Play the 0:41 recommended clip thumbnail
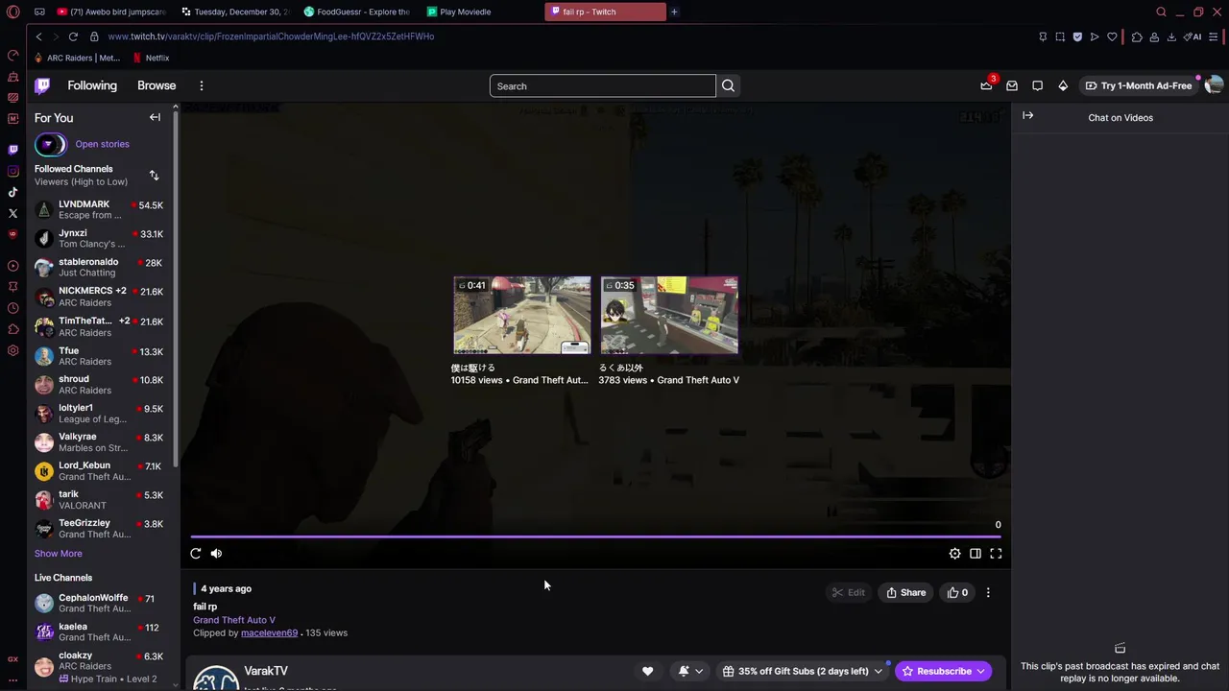This screenshot has width=1229, height=691. click(522, 315)
